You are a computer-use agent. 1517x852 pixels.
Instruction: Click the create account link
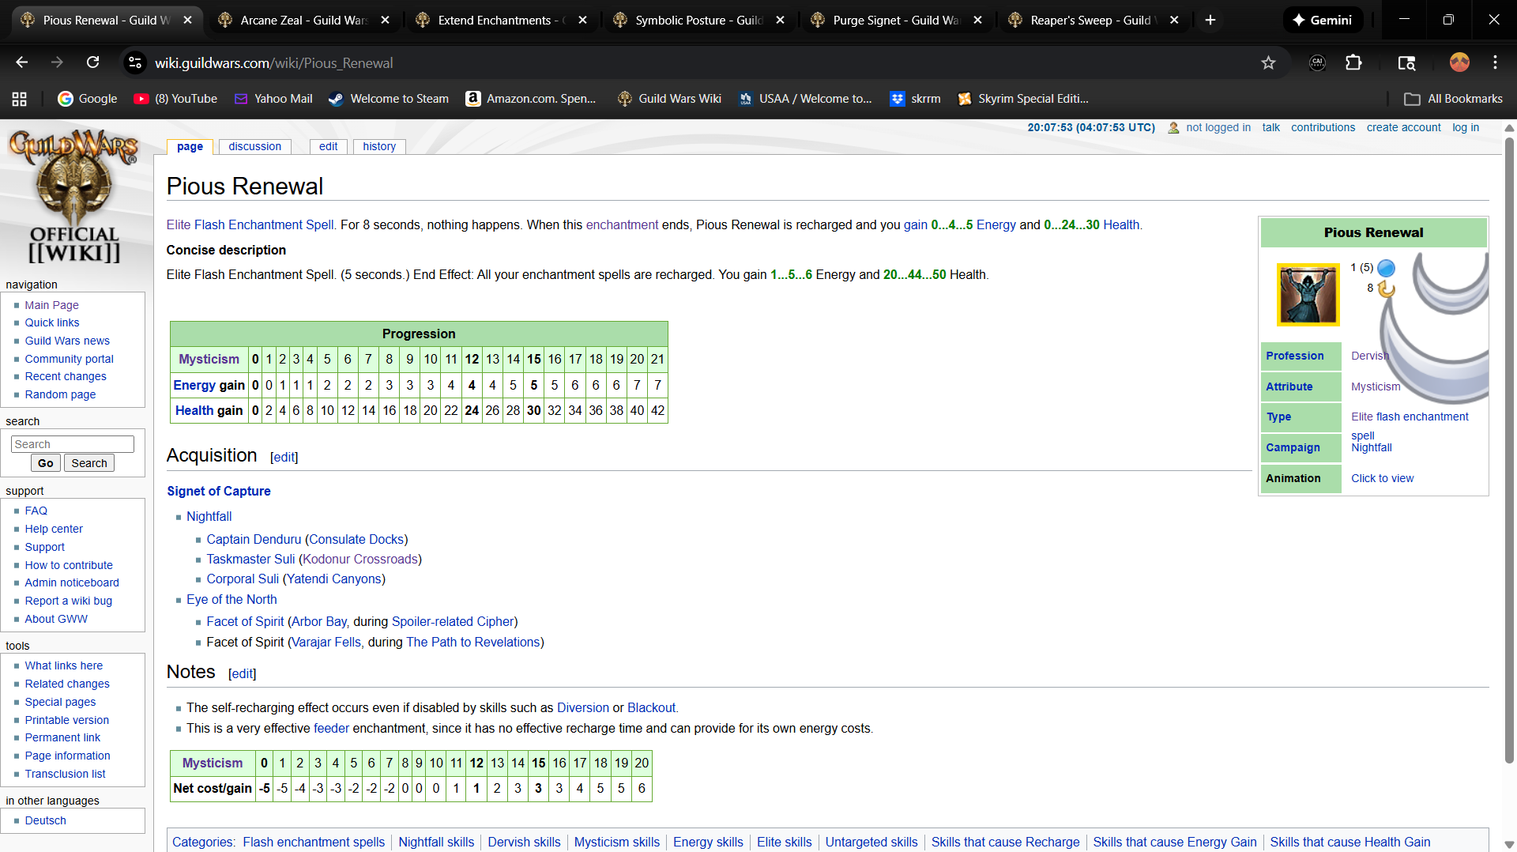coord(1404,127)
